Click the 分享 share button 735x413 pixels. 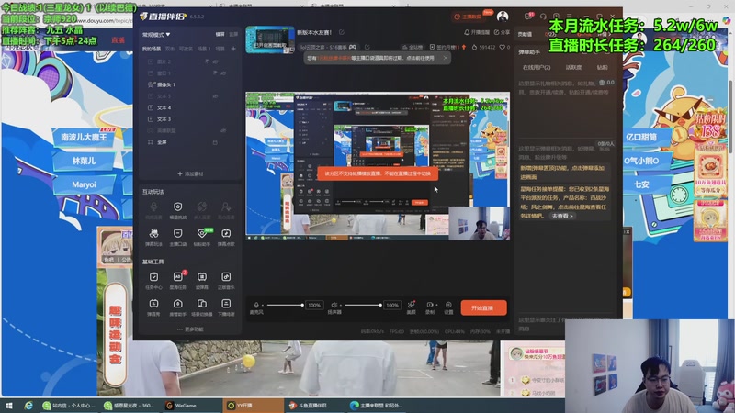(x=502, y=32)
